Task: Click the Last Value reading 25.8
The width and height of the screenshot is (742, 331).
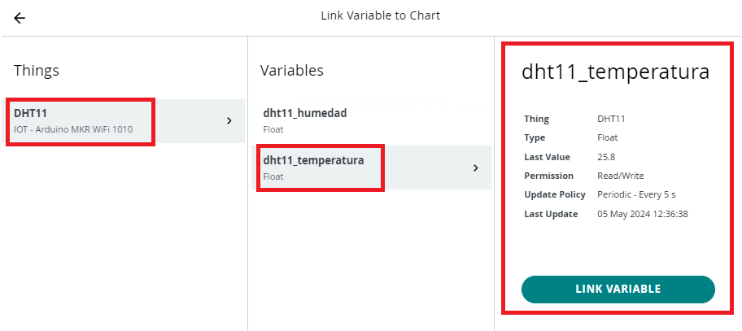Action: (606, 157)
